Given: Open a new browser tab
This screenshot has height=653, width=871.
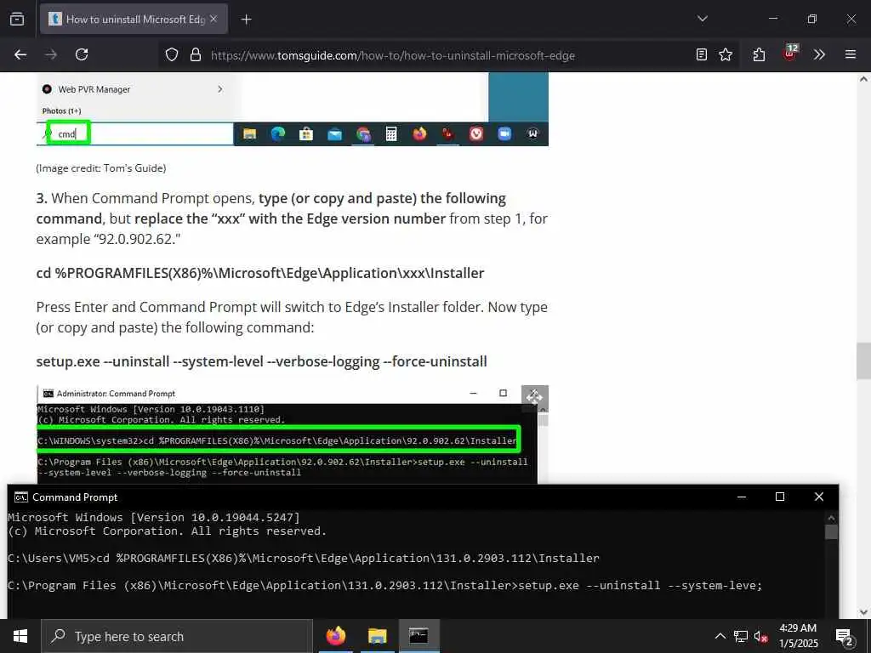Looking at the screenshot, I should tap(246, 20).
